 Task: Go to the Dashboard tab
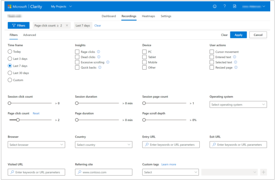[x=109, y=16]
